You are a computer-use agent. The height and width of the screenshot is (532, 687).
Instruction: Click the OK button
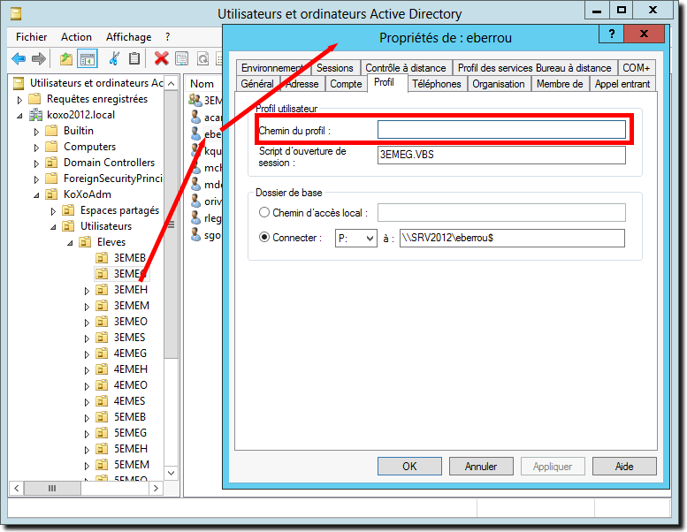tap(409, 466)
